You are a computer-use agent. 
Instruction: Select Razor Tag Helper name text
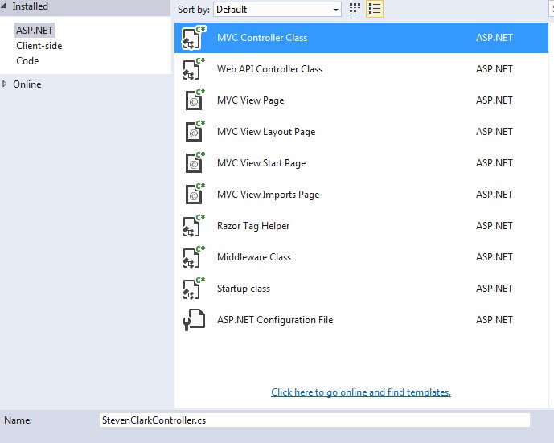(x=253, y=226)
